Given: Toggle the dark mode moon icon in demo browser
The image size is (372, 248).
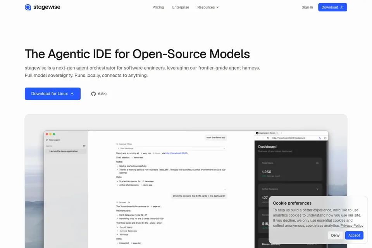Looking at the screenshot, I should [x=320, y=138].
